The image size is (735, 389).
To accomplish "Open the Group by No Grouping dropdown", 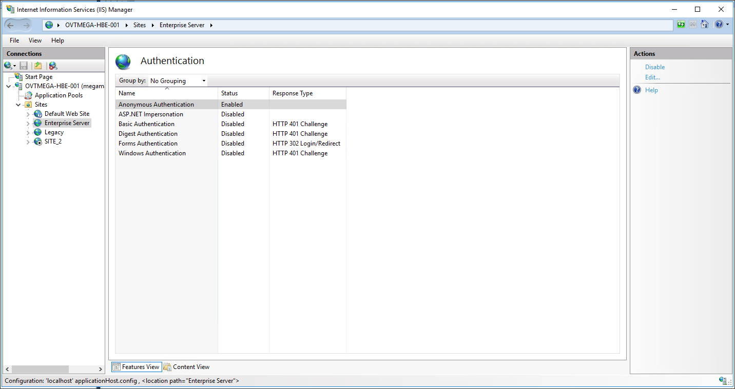I will click(178, 81).
